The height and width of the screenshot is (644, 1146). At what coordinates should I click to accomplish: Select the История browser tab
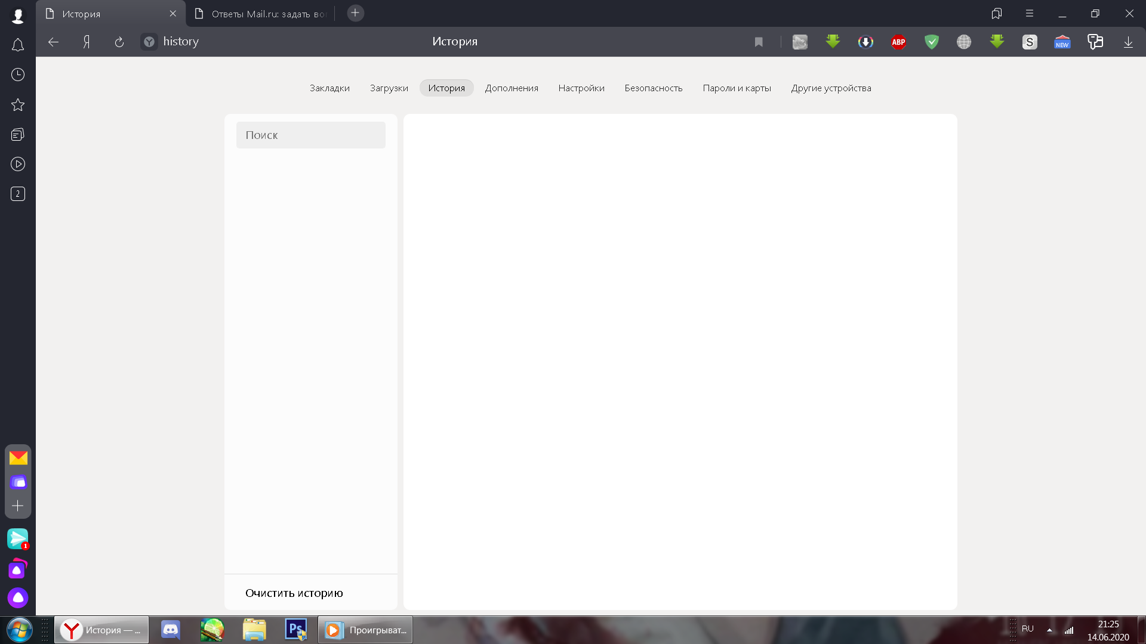pos(110,13)
